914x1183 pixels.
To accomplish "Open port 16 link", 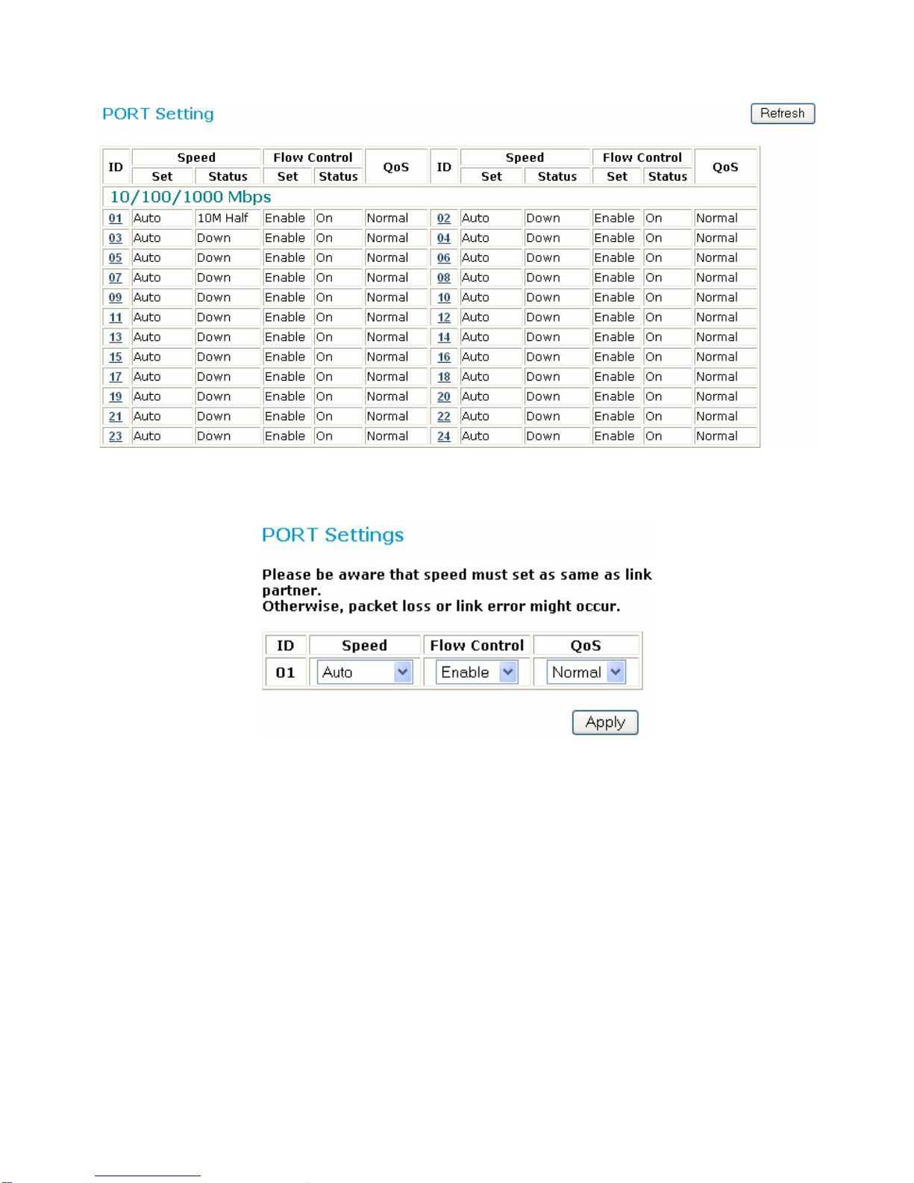I will (444, 358).
